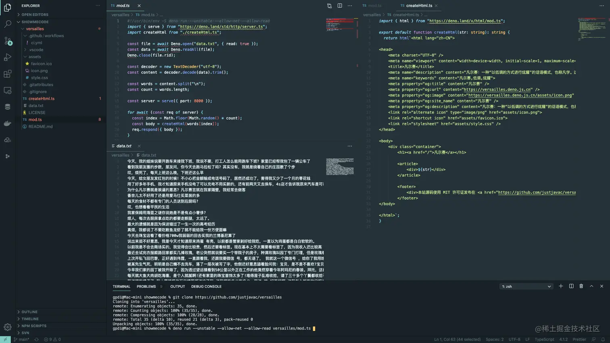Create a new terminal with plus icon
Screen dimensions: 610x343
(x=561, y=286)
